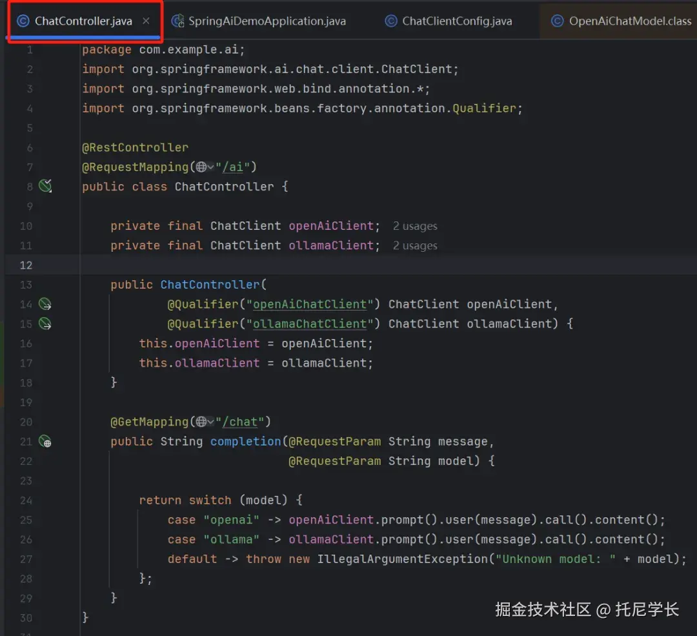697x636 pixels.
Task: Click @RequestParam before String message
Action: [x=335, y=442]
